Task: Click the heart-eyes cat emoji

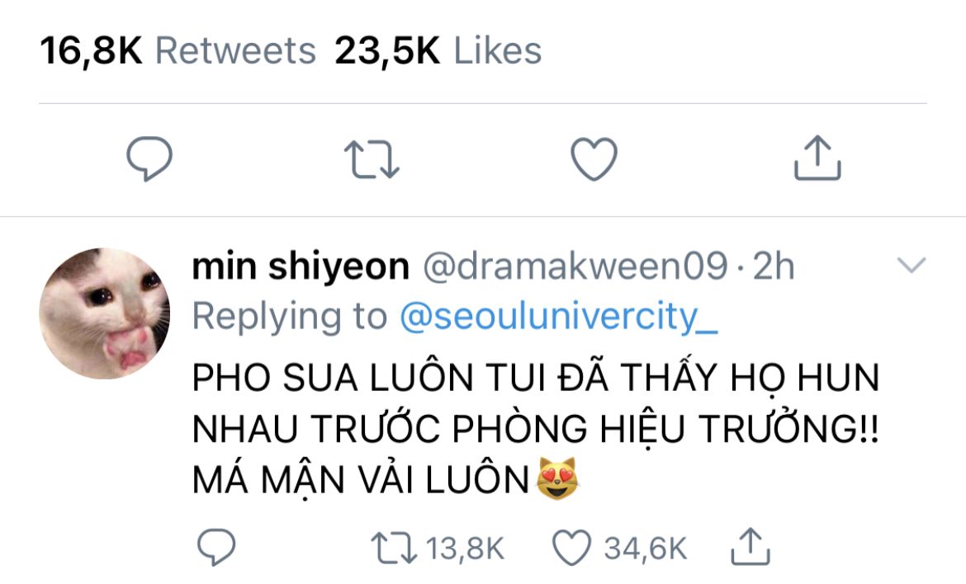Action: pyautogui.click(x=557, y=478)
